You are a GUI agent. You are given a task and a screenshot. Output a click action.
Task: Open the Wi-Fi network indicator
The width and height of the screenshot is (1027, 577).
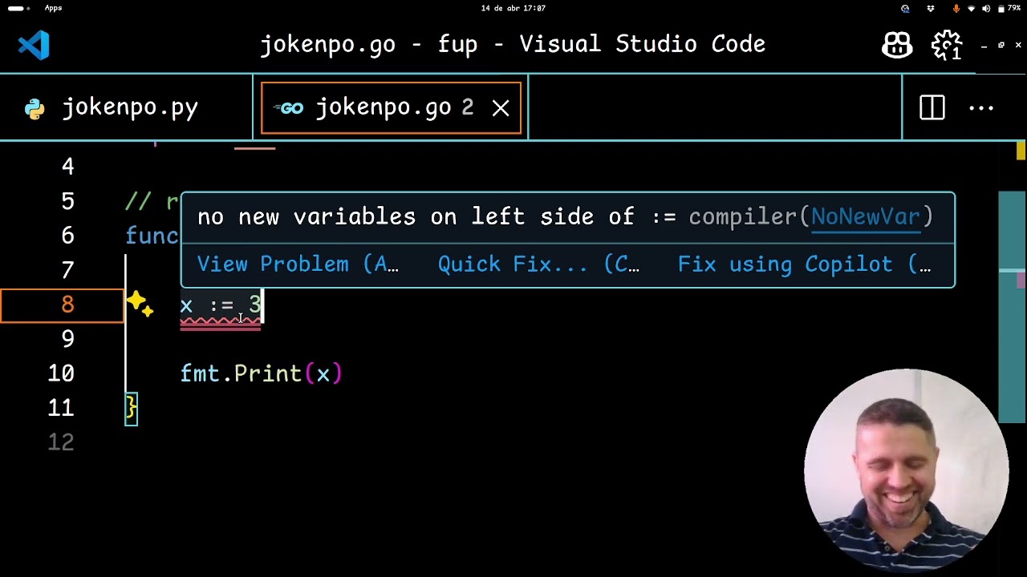[972, 8]
